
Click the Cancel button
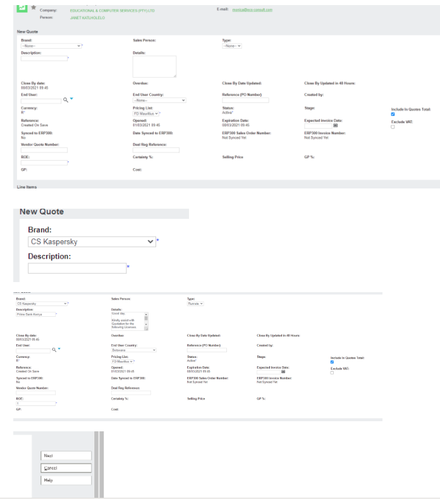(66, 467)
